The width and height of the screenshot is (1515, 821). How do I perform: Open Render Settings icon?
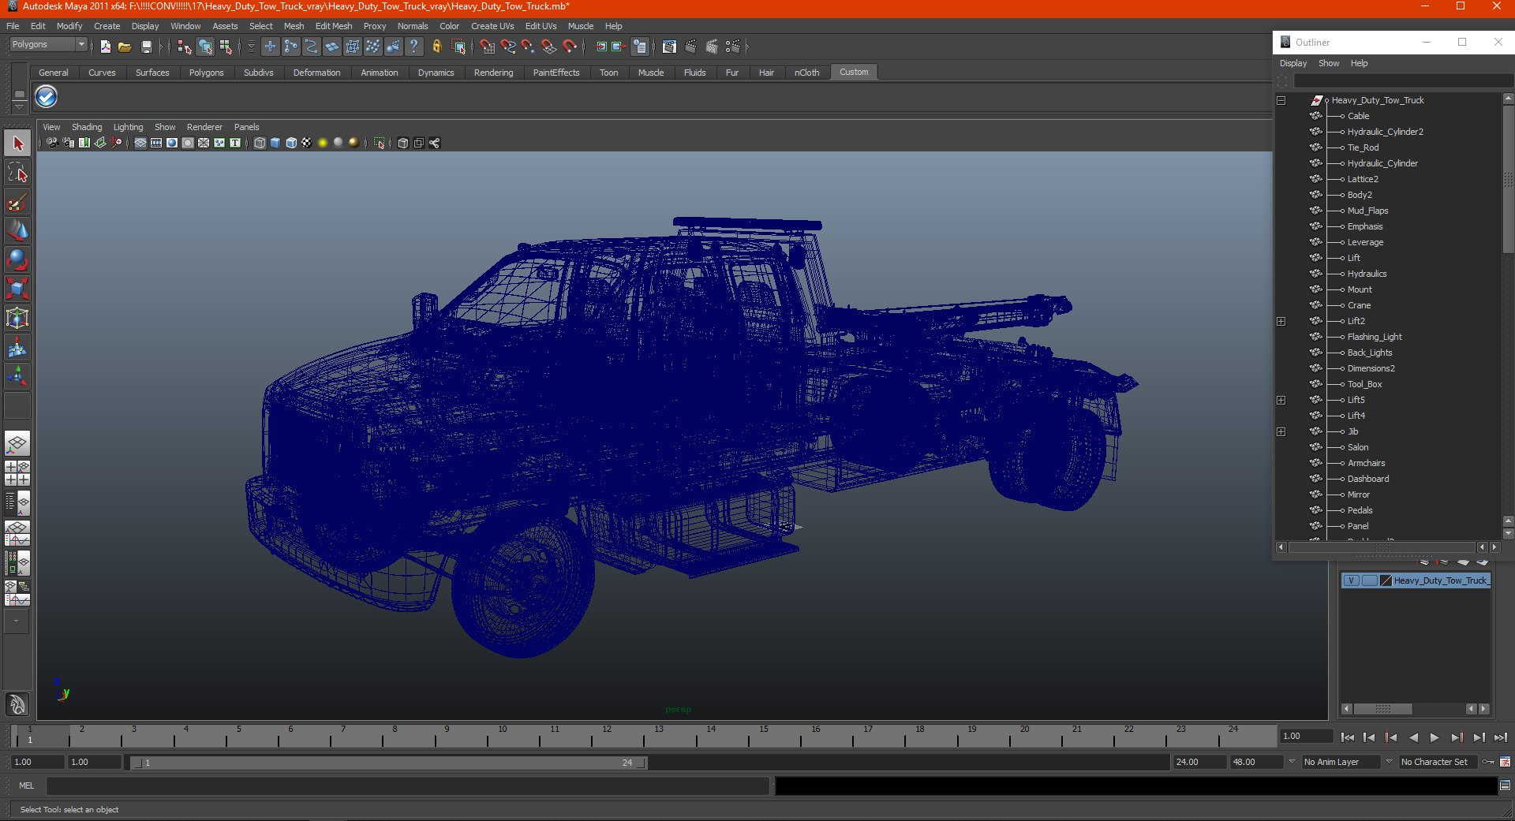[733, 47]
